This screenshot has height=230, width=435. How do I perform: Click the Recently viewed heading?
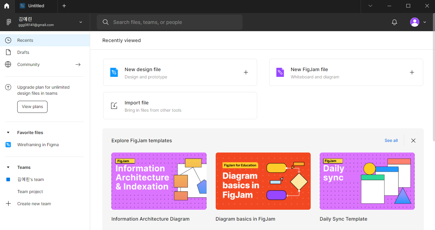point(122,40)
